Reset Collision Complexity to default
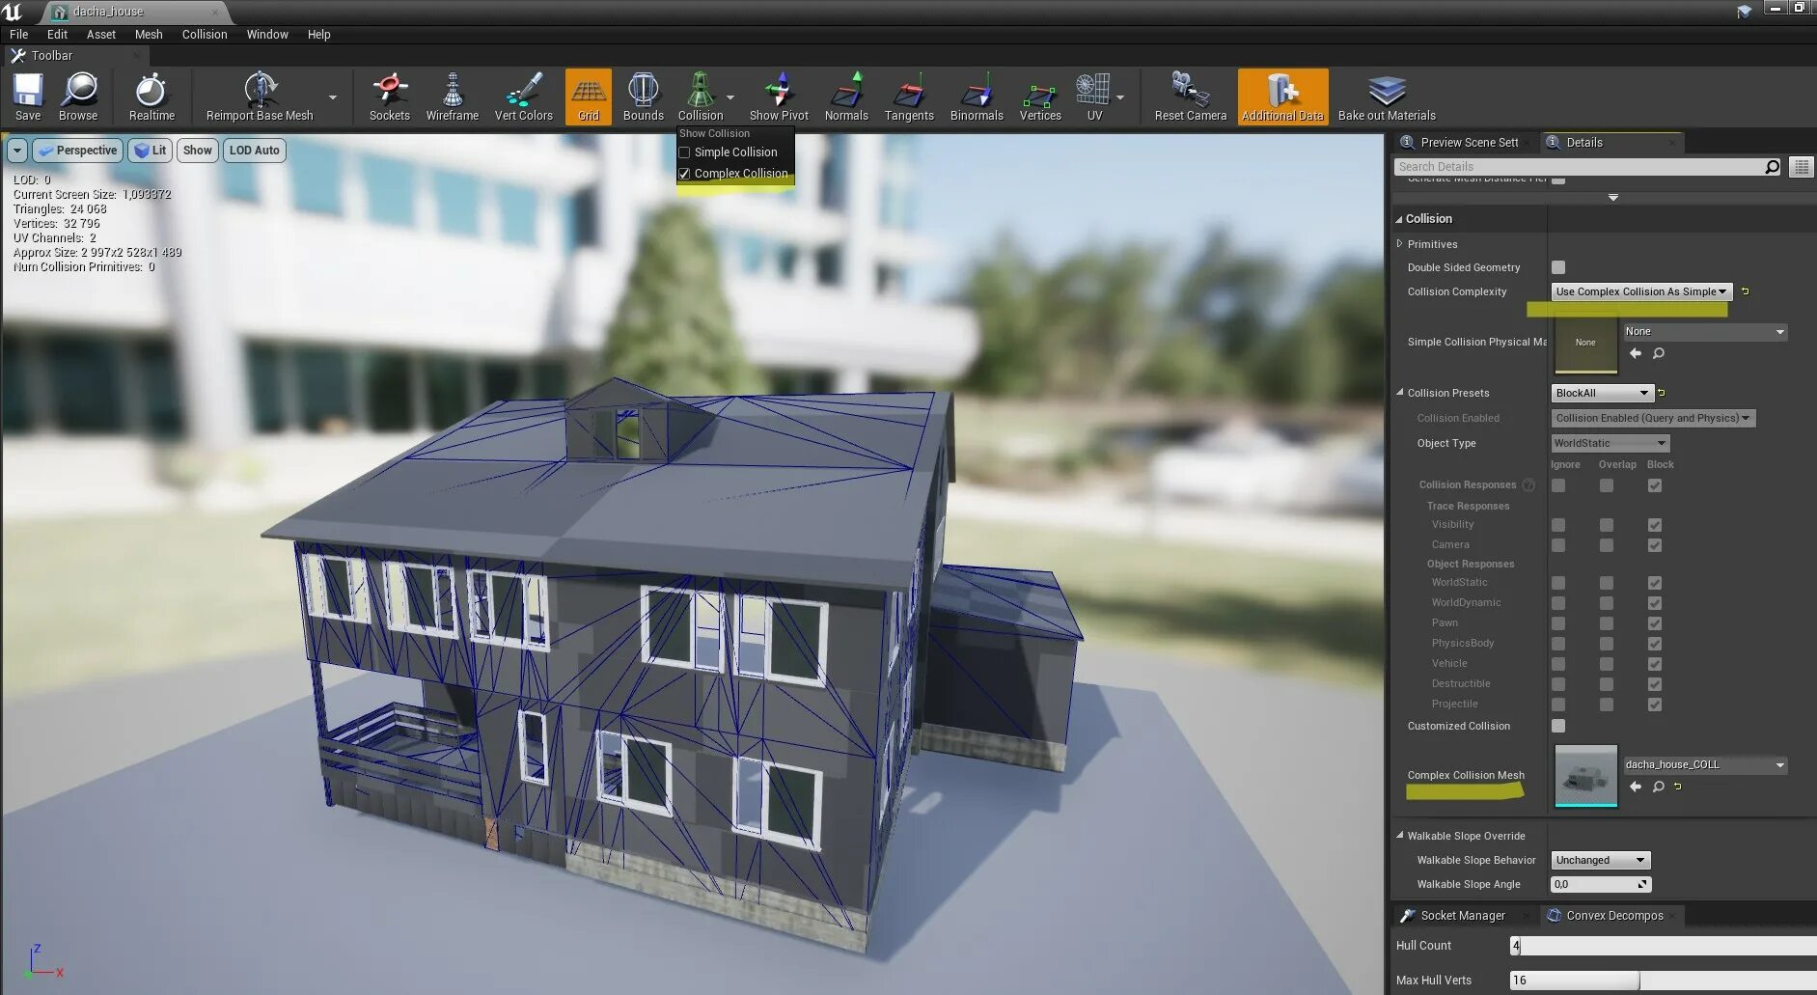This screenshot has width=1817, height=995. [1745, 291]
